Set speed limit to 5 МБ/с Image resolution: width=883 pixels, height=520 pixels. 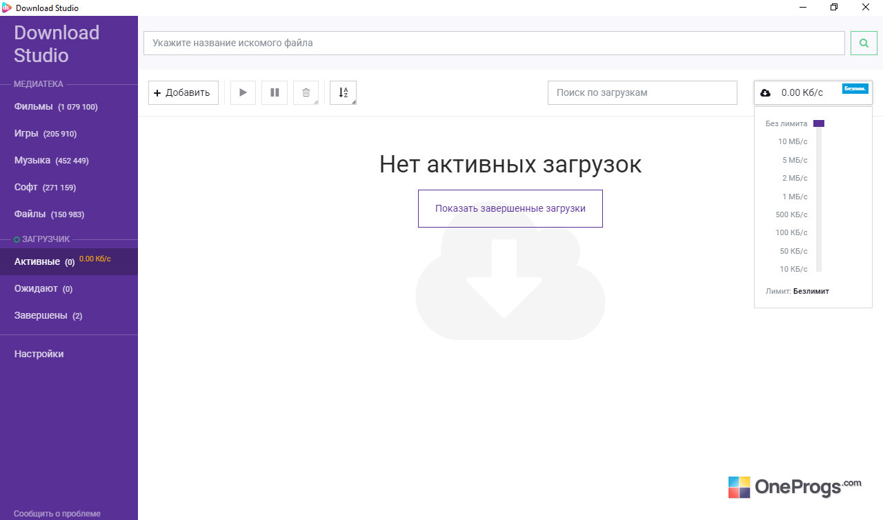[x=795, y=160]
